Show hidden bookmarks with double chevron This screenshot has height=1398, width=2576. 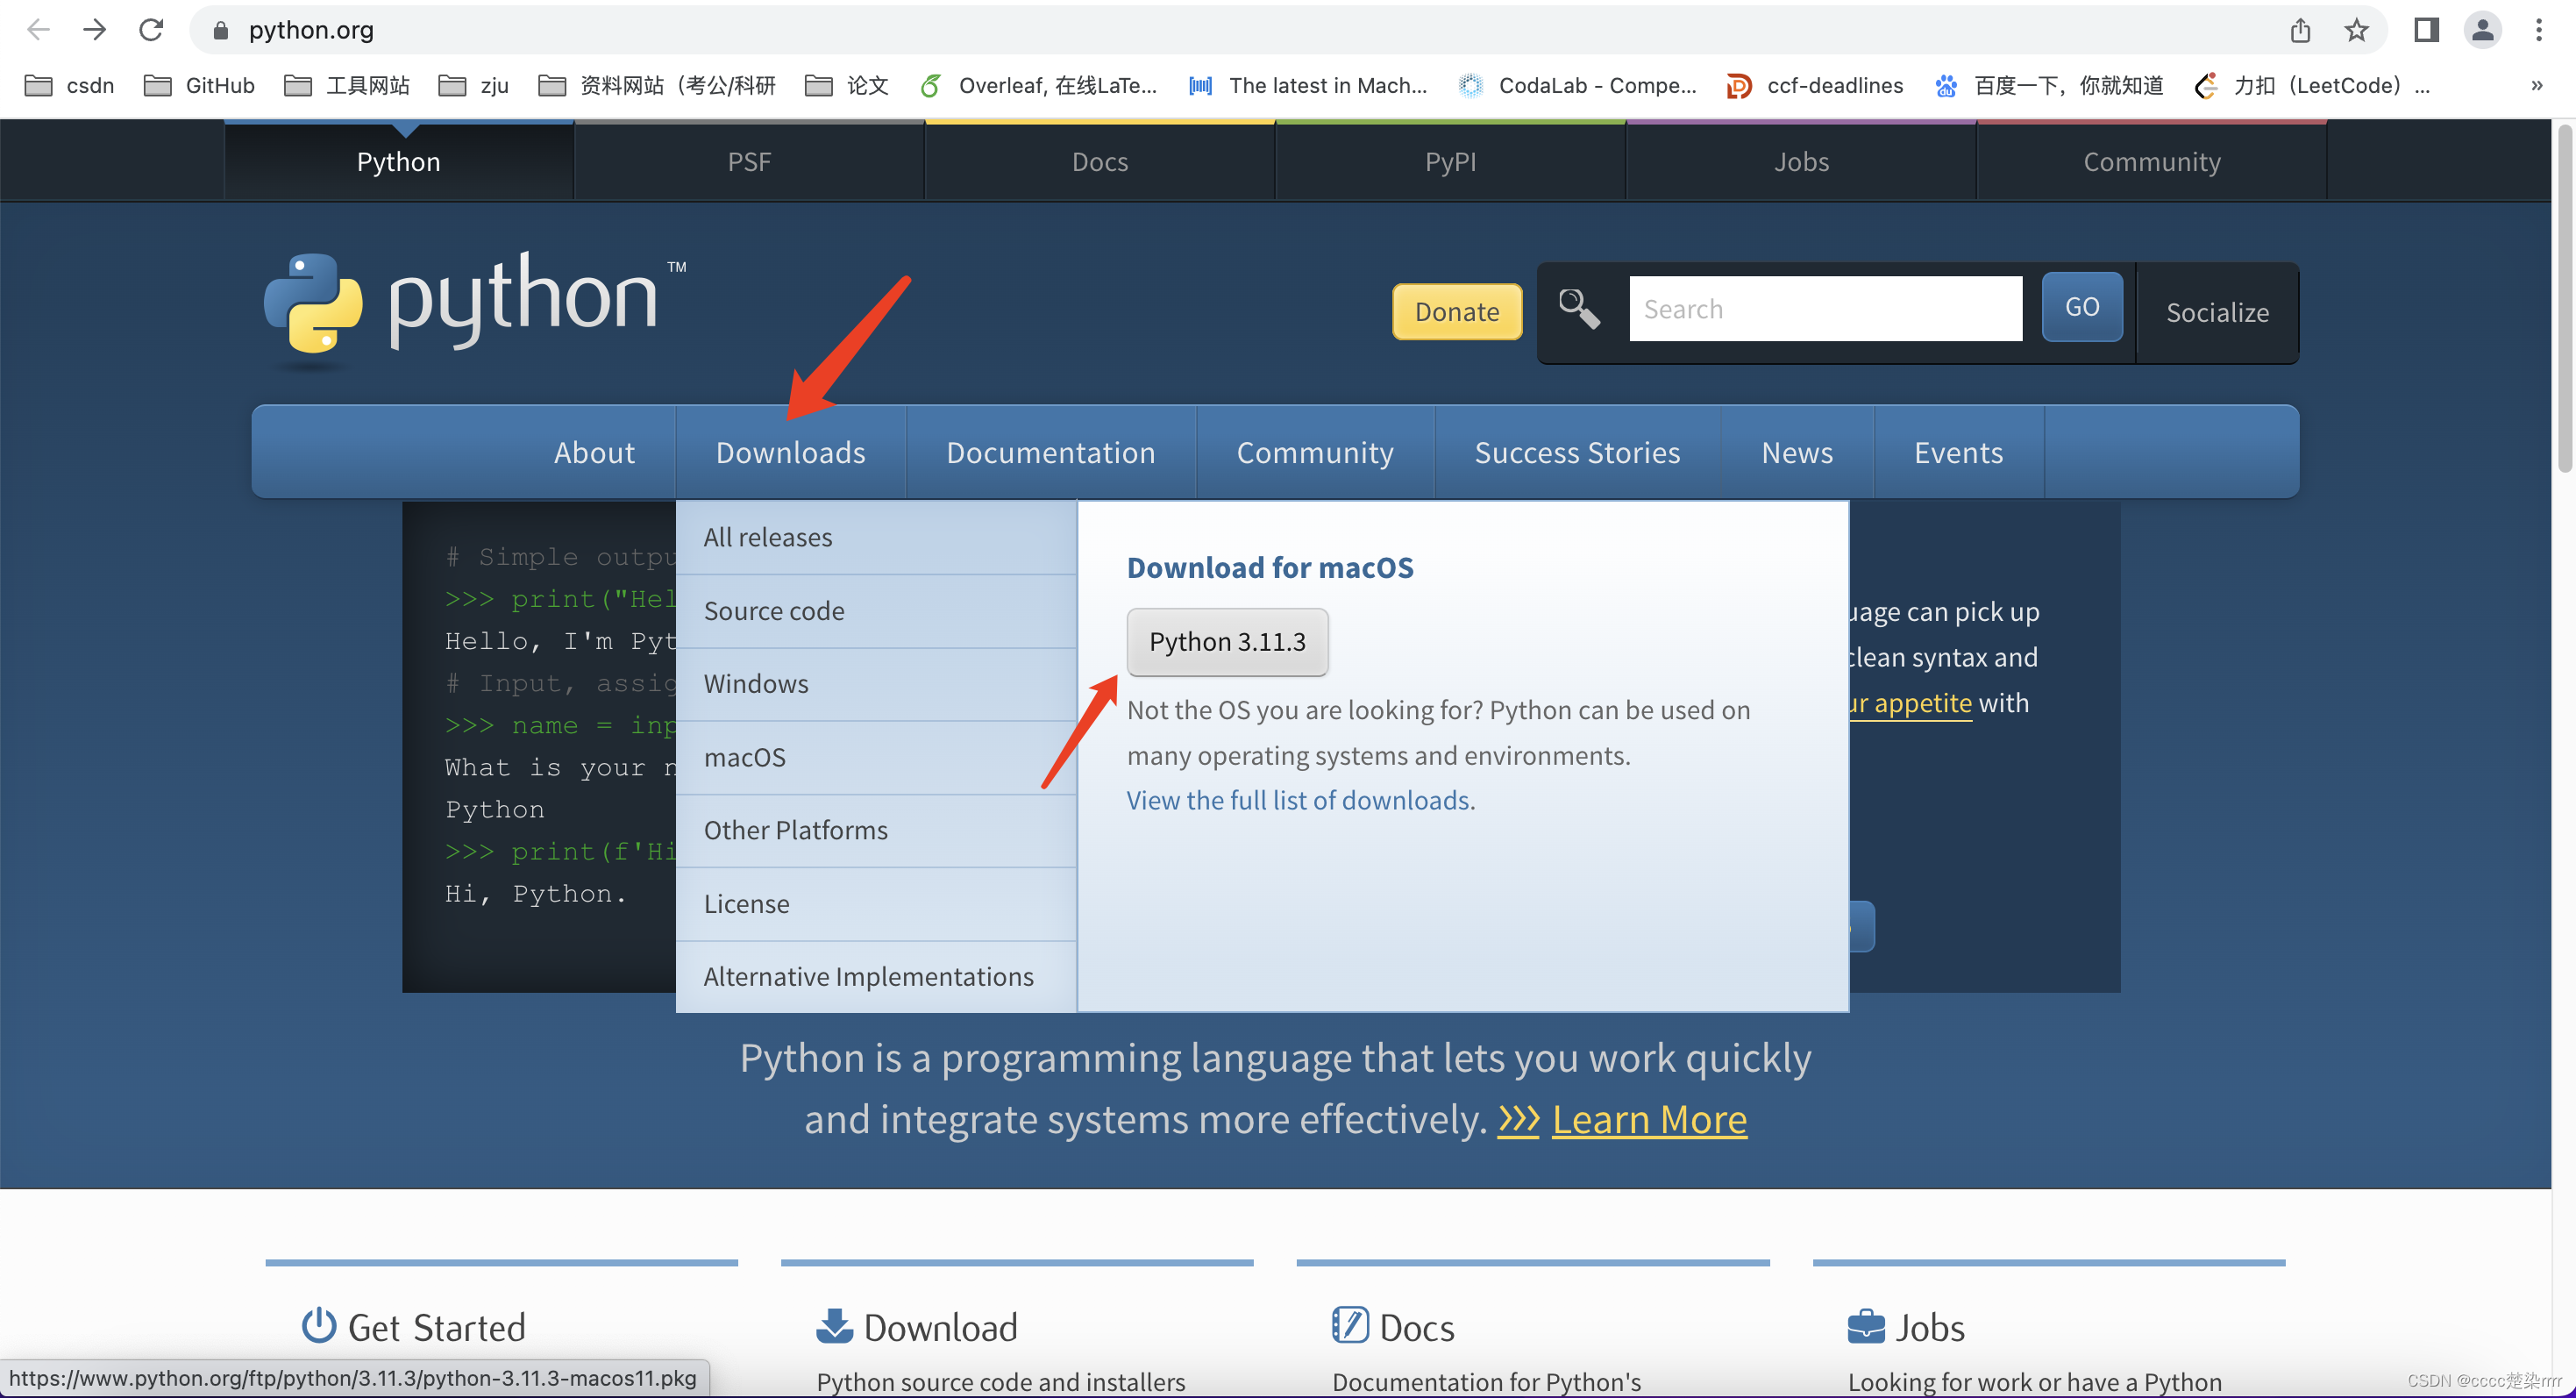pyautogui.click(x=2537, y=86)
